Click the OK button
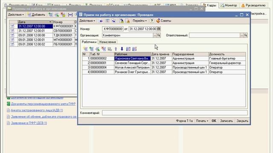The width and height of the screenshot is (273, 153). coord(214,121)
